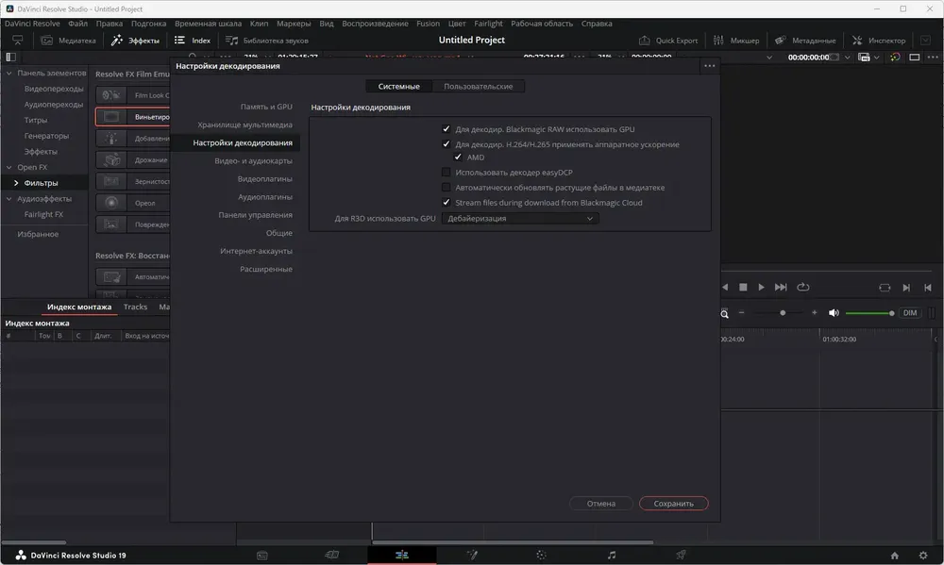This screenshot has height=565, width=944.
Task: Collapse the Аудиоэффекты section
Action: click(x=8, y=199)
